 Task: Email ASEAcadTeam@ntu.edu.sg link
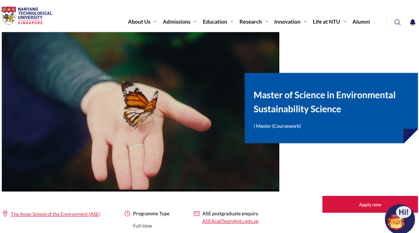pyautogui.click(x=230, y=221)
